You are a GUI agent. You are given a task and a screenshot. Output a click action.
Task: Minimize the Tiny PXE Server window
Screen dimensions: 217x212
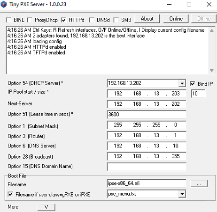tap(169, 4)
